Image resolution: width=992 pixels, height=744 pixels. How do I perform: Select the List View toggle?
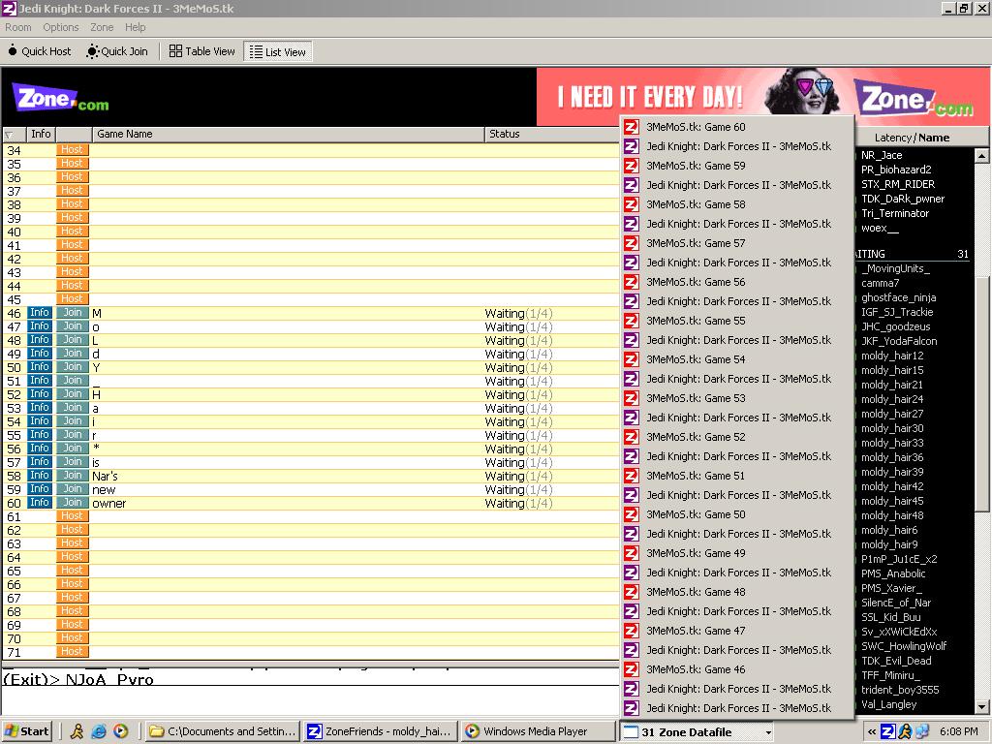pos(277,52)
